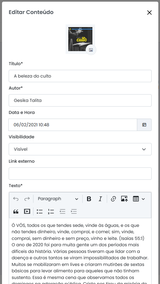Image resolution: width=160 pixels, height=284 pixels.
Task: Toggle bold formatting
Action: 89,199
